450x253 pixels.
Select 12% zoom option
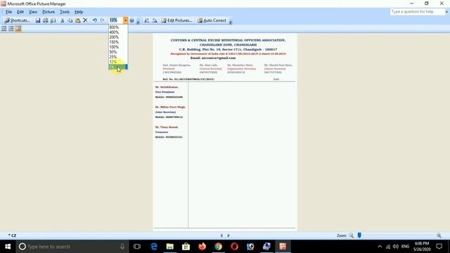[x=118, y=62]
